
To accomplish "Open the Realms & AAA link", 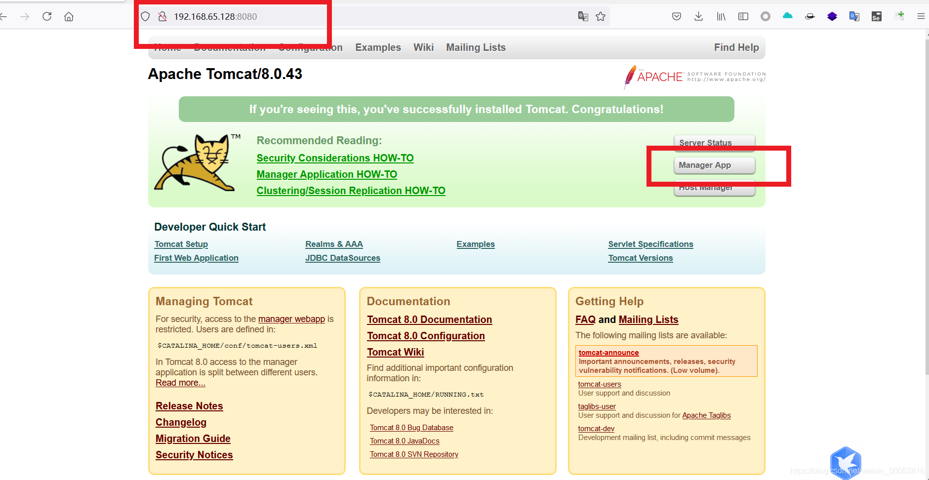I will pos(334,244).
